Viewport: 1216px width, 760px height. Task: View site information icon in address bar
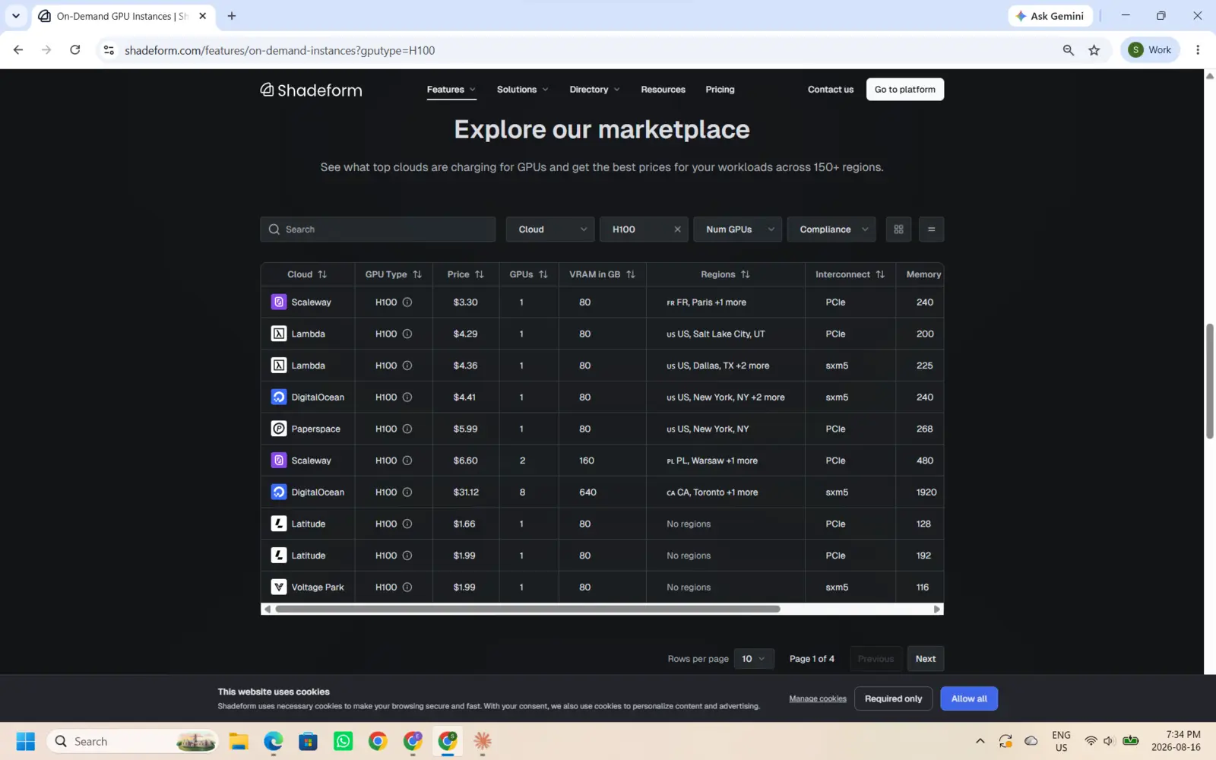point(109,50)
